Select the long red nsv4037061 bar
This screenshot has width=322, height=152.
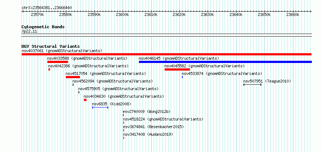tap(166, 54)
